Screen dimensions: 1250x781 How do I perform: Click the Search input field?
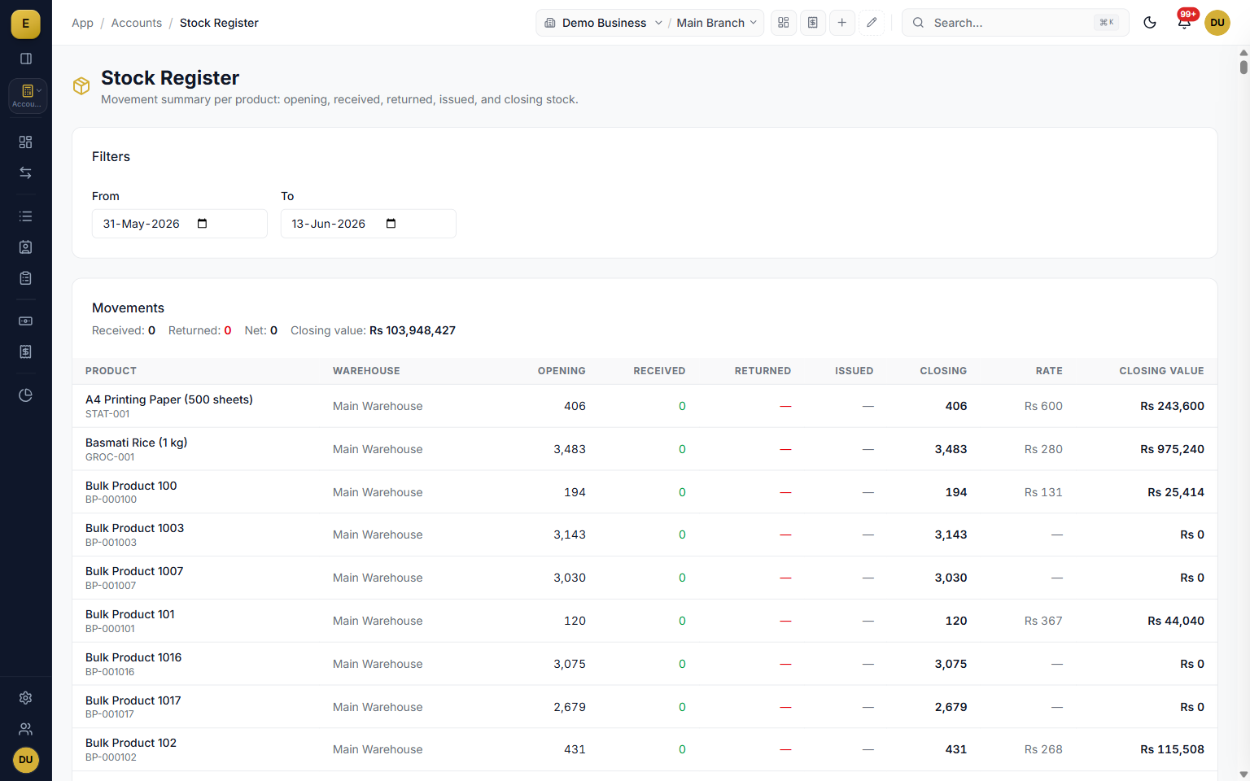coord(1015,23)
